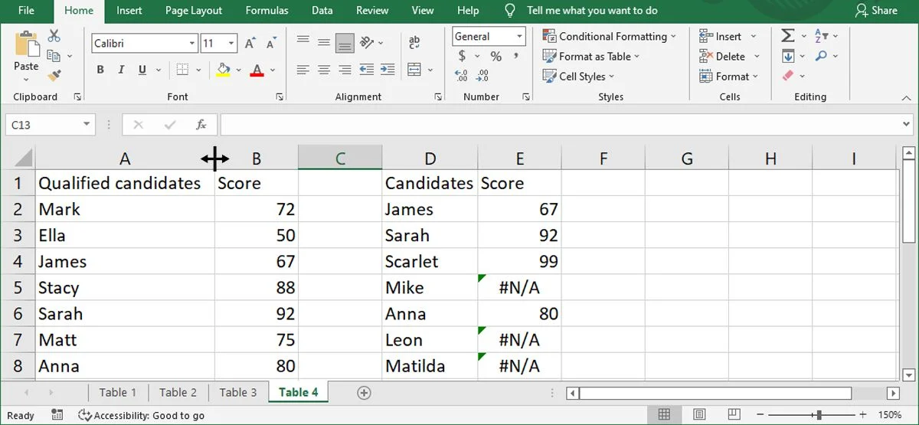Image resolution: width=919 pixels, height=425 pixels.
Task: Click the Select All triangle corner
Action: 23,159
